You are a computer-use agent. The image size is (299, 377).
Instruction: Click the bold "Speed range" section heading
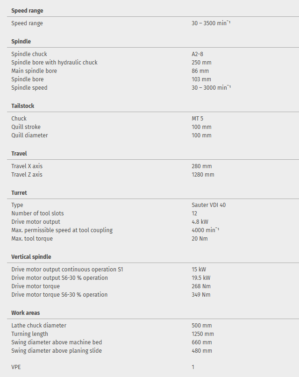tap(27, 11)
